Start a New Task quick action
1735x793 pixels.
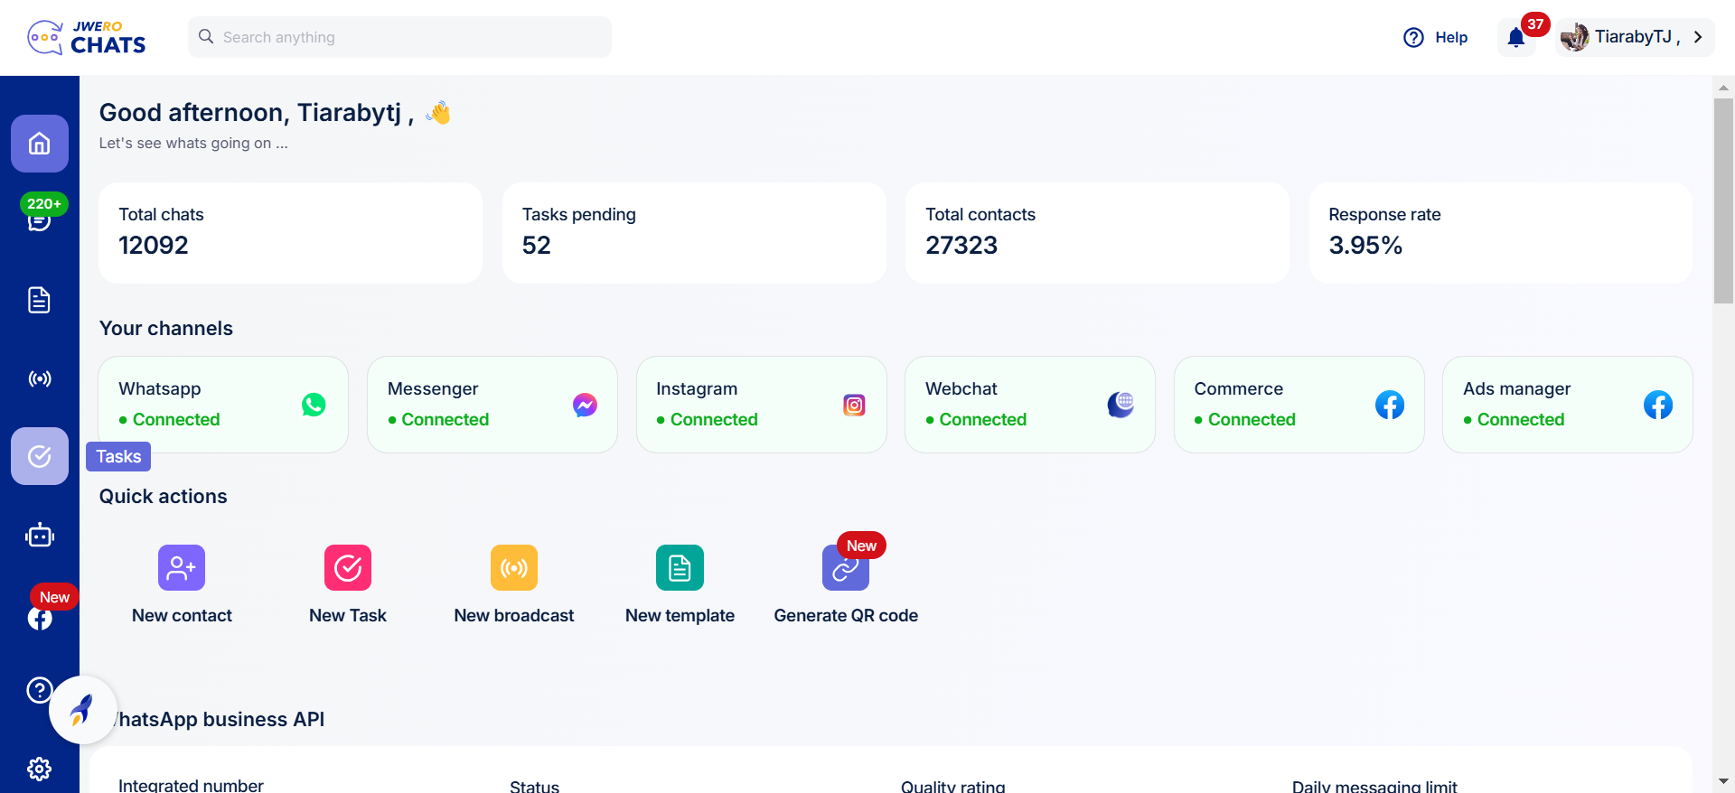[x=348, y=584]
